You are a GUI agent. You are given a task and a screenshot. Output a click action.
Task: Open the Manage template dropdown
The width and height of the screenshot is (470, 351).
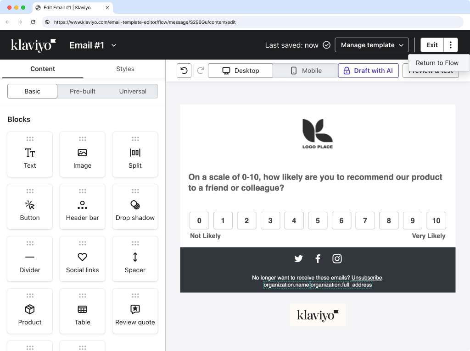pos(372,45)
